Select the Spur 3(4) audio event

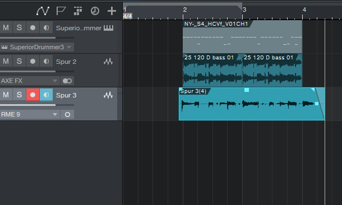[x=252, y=104]
